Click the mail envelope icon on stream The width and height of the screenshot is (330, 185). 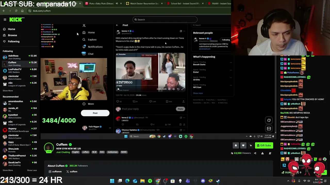click(x=269, y=129)
